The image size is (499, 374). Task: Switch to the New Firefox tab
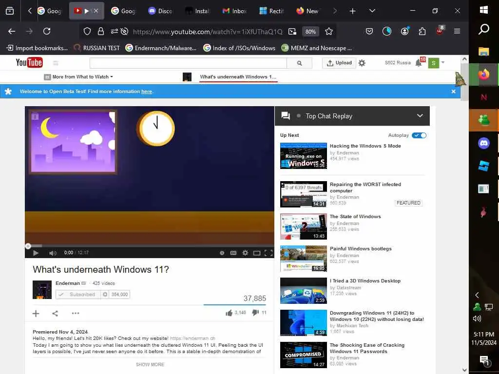click(x=307, y=11)
